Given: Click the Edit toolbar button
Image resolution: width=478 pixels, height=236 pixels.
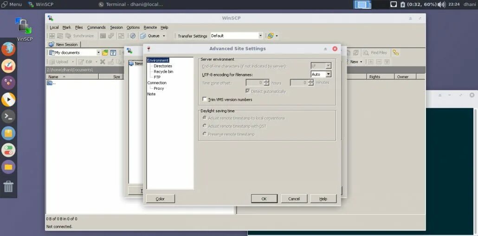Looking at the screenshot, I should click(85, 62).
